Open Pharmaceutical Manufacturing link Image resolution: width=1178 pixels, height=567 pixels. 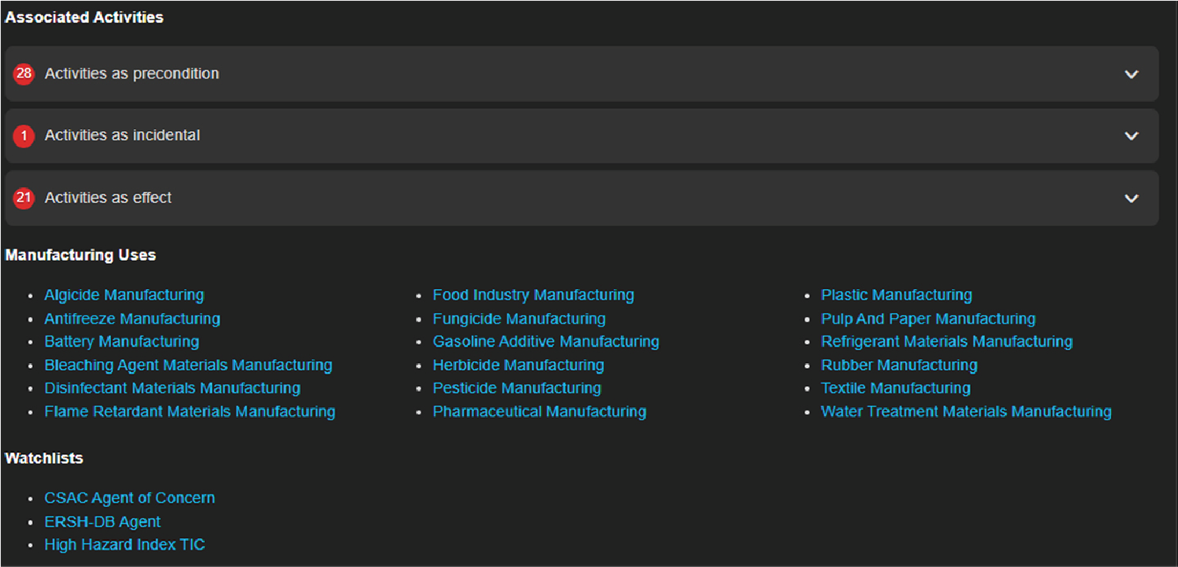pos(539,411)
